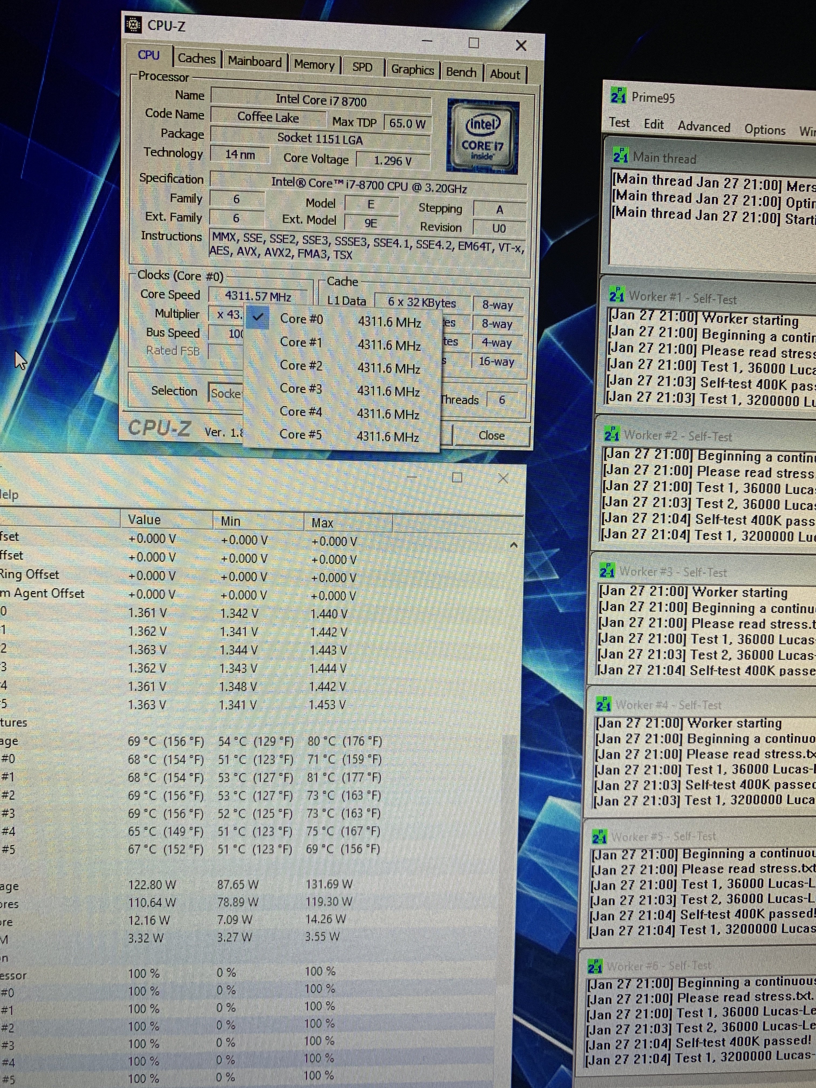The image size is (816, 1088).
Task: Click the Specification i7-8700 field
Action: 369,185
